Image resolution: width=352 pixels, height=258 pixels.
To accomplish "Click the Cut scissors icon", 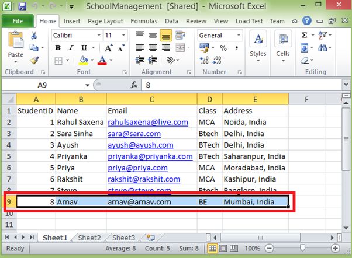I will (x=34, y=35).
